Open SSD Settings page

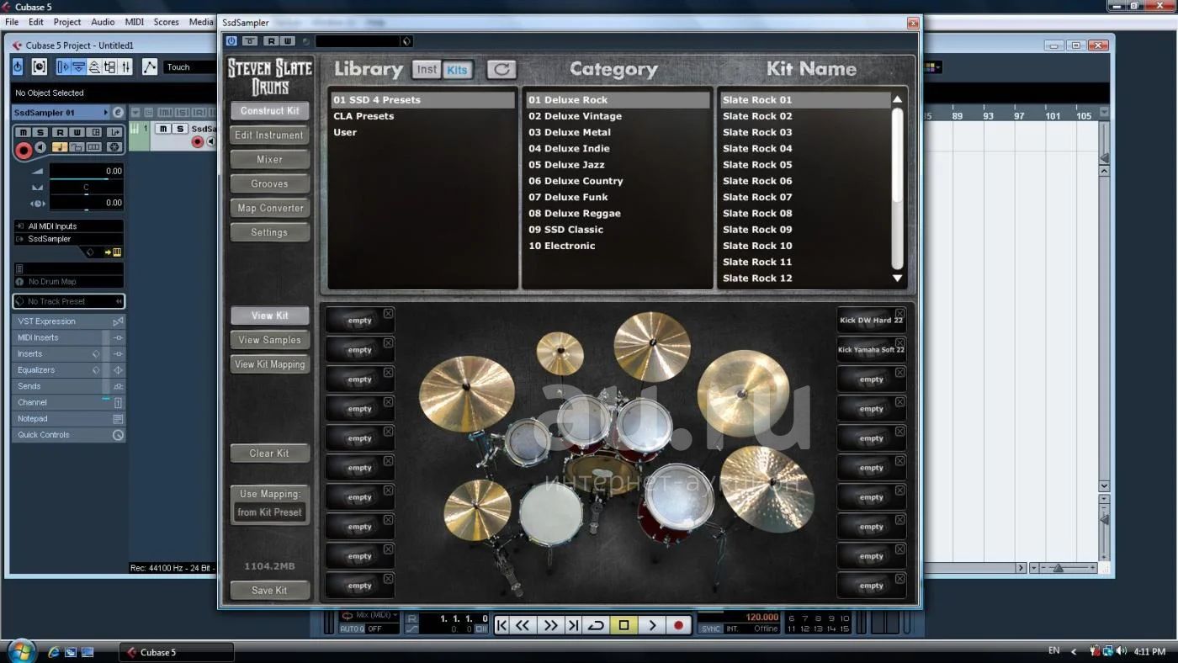269,233
